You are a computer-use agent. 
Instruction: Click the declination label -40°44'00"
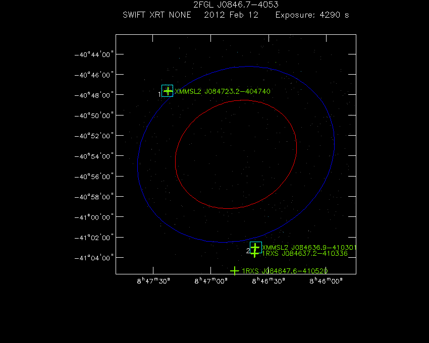[94, 54]
